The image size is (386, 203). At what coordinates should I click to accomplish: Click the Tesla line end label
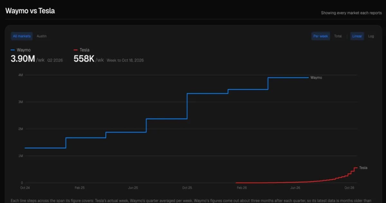coord(363,168)
